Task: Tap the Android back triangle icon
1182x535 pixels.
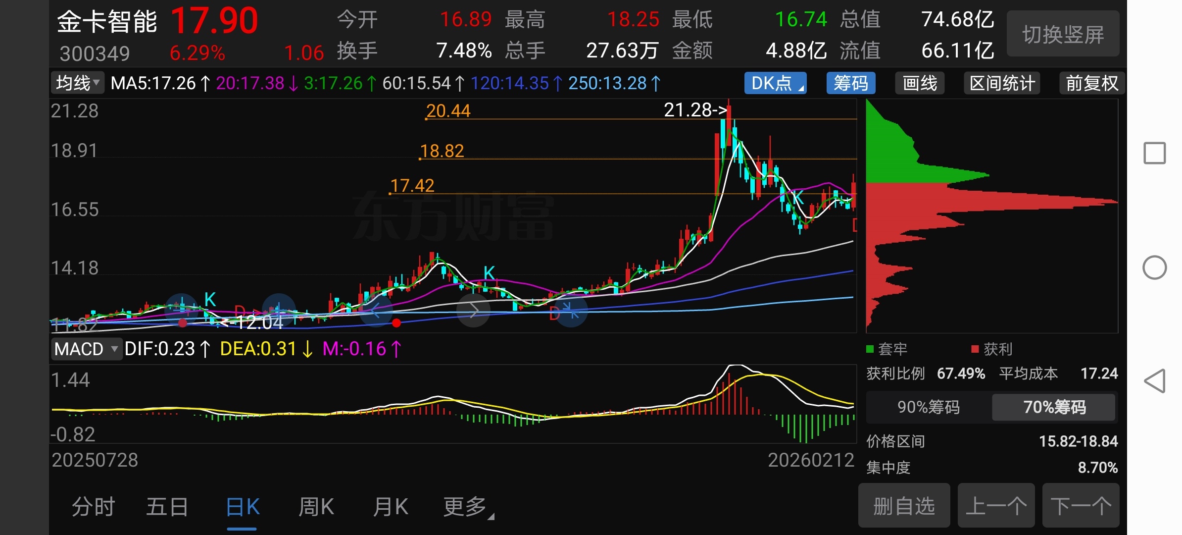Action: (x=1154, y=381)
